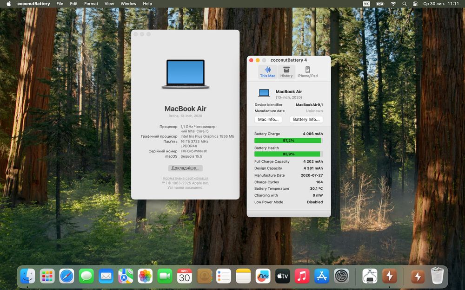Click the Battery Info... button
Image resolution: width=465 pixels, height=290 pixels.
click(x=306, y=119)
